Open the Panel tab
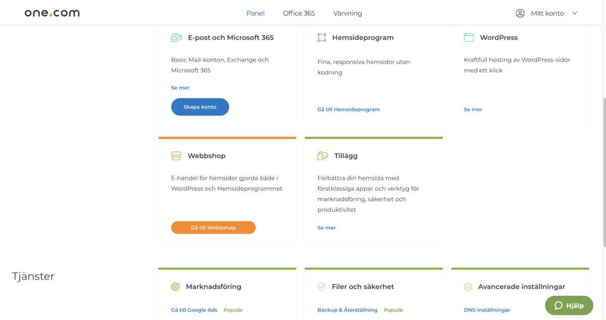Image resolution: width=606 pixels, height=320 pixels. 256,13
